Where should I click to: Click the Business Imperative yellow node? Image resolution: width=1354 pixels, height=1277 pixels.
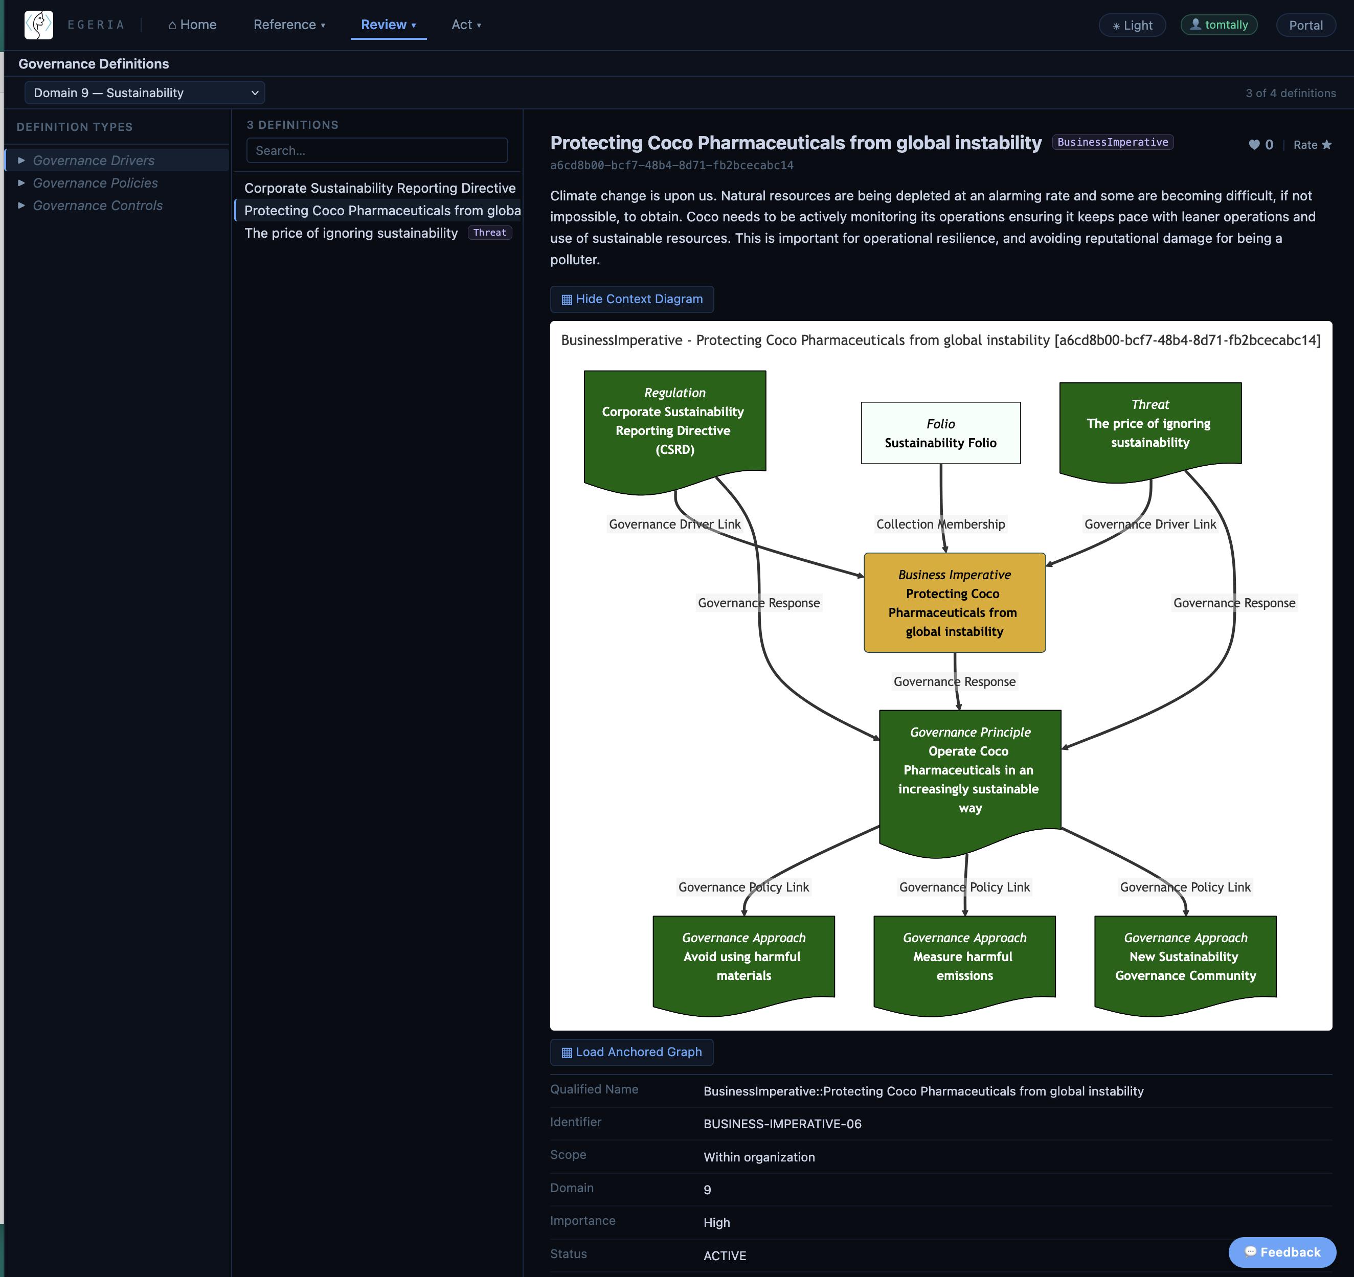click(x=954, y=603)
